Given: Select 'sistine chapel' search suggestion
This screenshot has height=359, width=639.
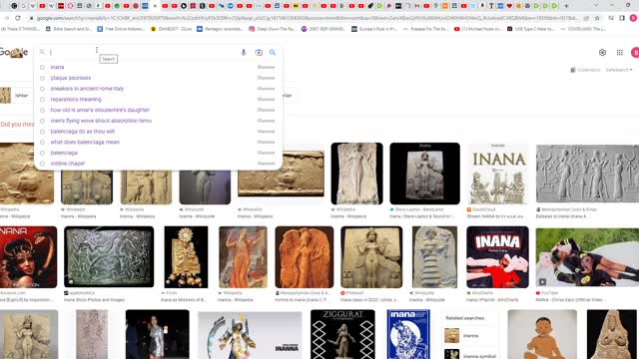Looking at the screenshot, I should click(x=67, y=164).
